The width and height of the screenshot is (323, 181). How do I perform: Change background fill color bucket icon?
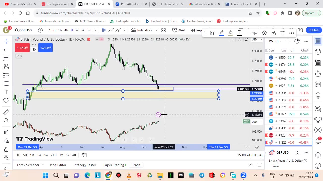pyautogui.click(x=230, y=33)
